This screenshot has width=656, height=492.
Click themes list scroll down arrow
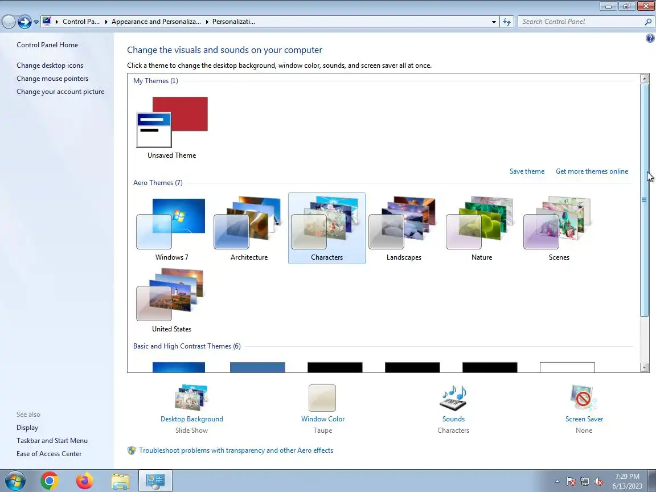(644, 367)
